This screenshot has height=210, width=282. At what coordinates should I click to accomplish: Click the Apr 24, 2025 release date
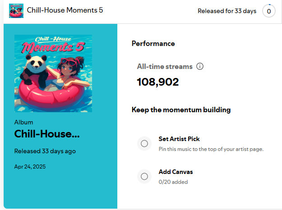[x=30, y=167]
